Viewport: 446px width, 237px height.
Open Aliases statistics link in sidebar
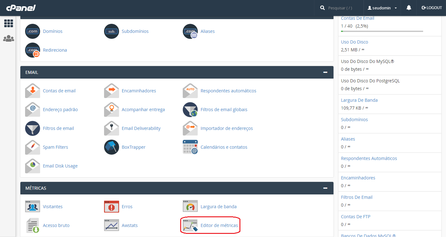(348, 139)
